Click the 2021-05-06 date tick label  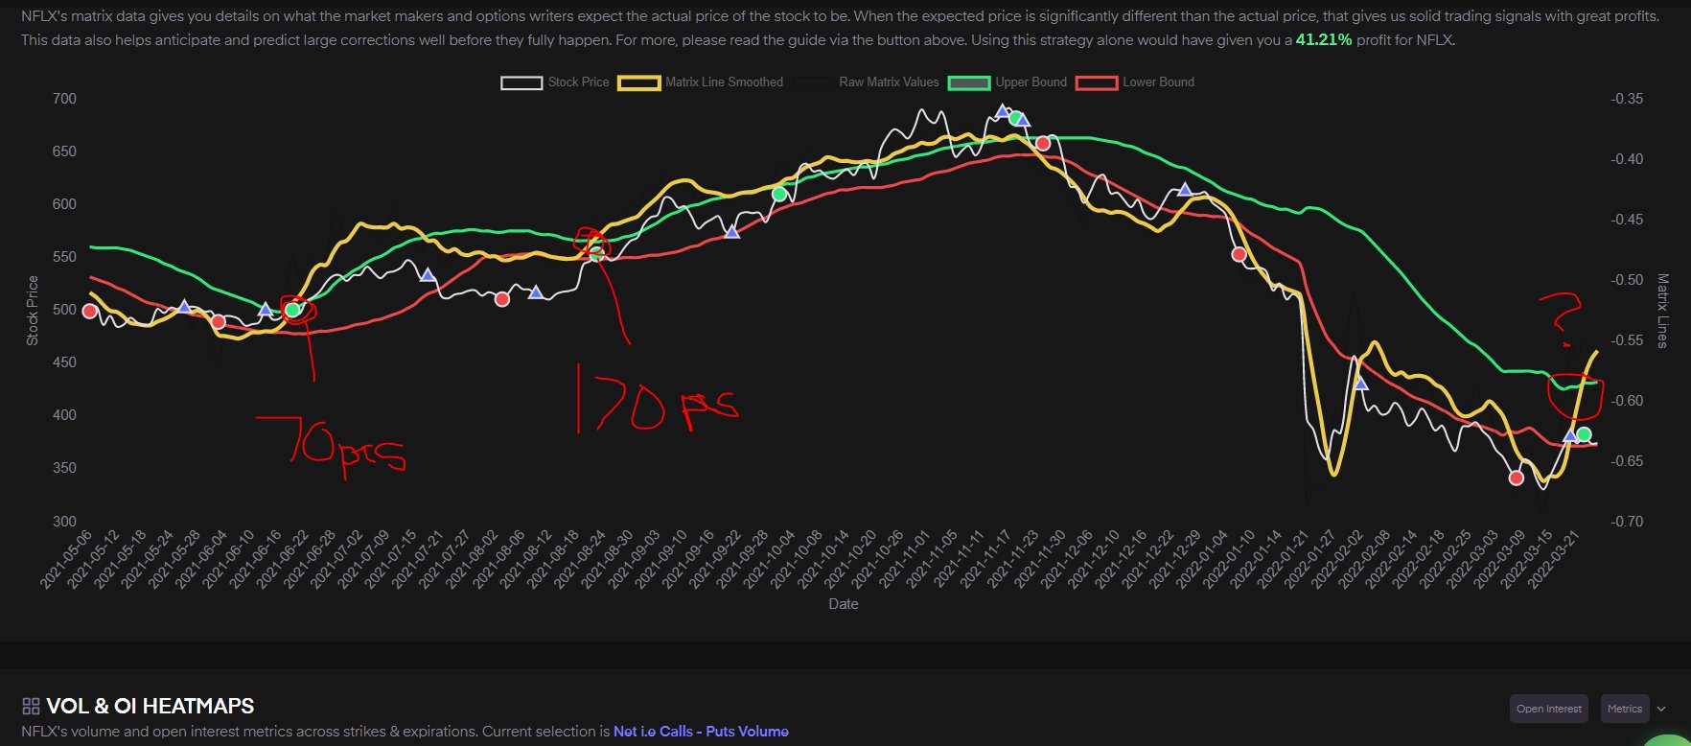click(65, 558)
